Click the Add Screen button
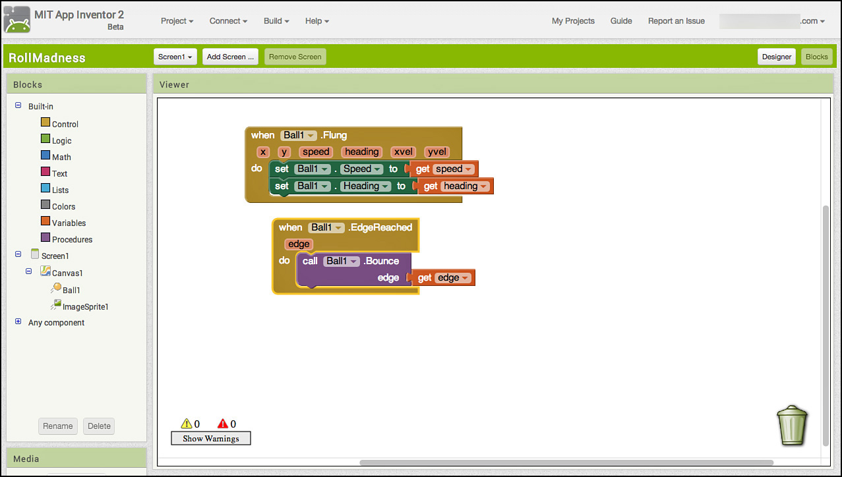 (229, 57)
